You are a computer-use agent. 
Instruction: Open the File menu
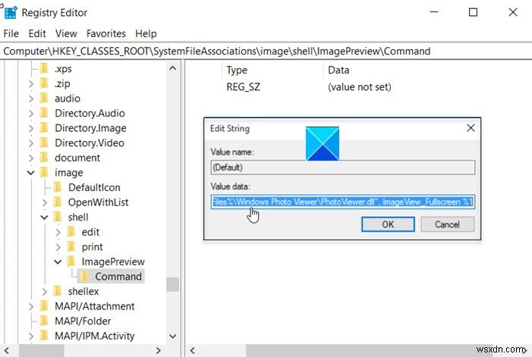pos(11,33)
